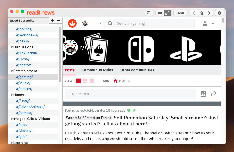
Task: Open the user menu dropdown arrow
Action: pos(213,24)
